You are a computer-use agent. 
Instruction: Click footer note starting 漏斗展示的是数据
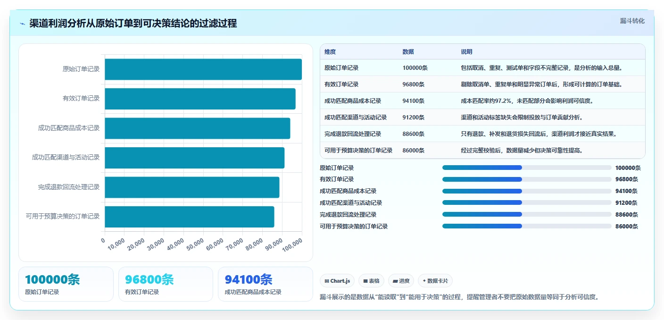point(459,297)
